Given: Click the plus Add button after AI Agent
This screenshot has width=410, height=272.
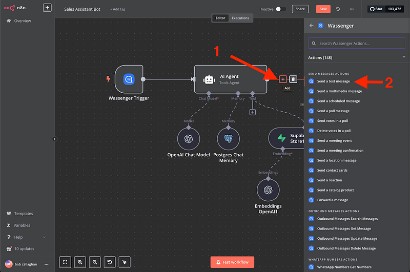Looking at the screenshot, I should (283, 79).
